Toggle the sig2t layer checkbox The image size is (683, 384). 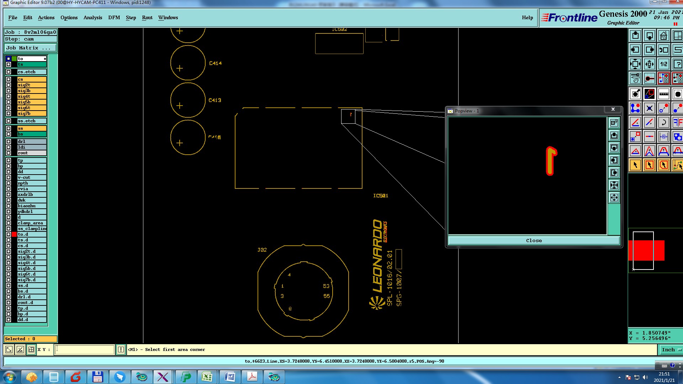coord(9,85)
